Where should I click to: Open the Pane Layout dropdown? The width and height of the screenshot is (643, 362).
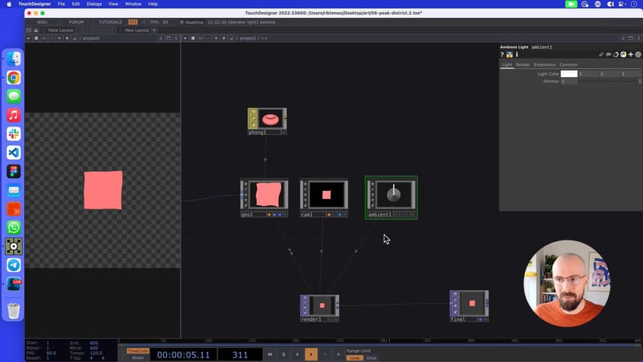(x=60, y=30)
